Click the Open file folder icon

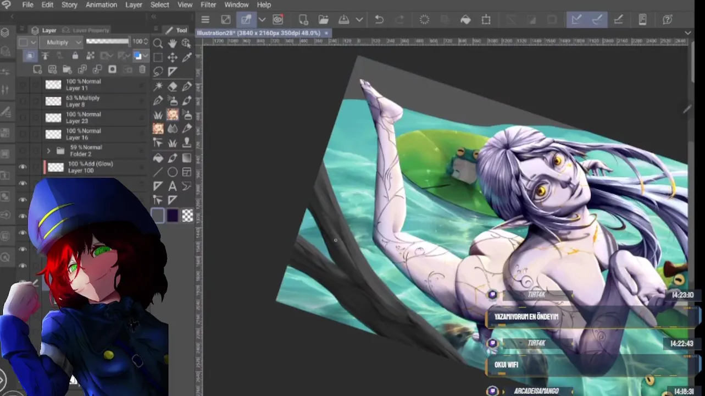[x=323, y=19]
